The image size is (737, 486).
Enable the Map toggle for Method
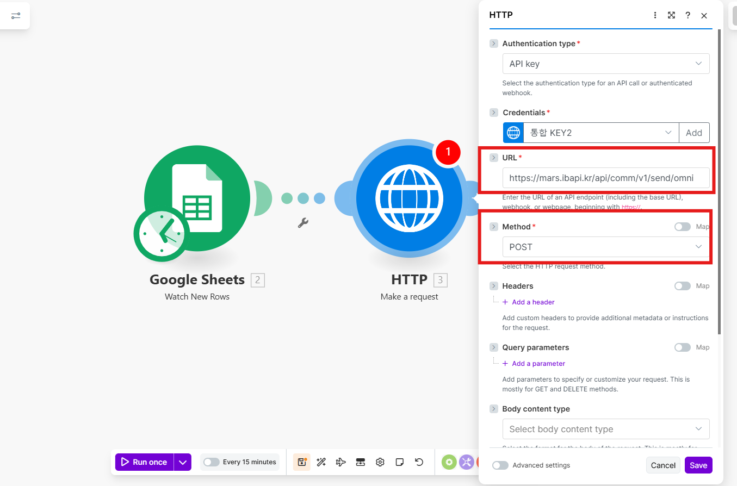[683, 227]
